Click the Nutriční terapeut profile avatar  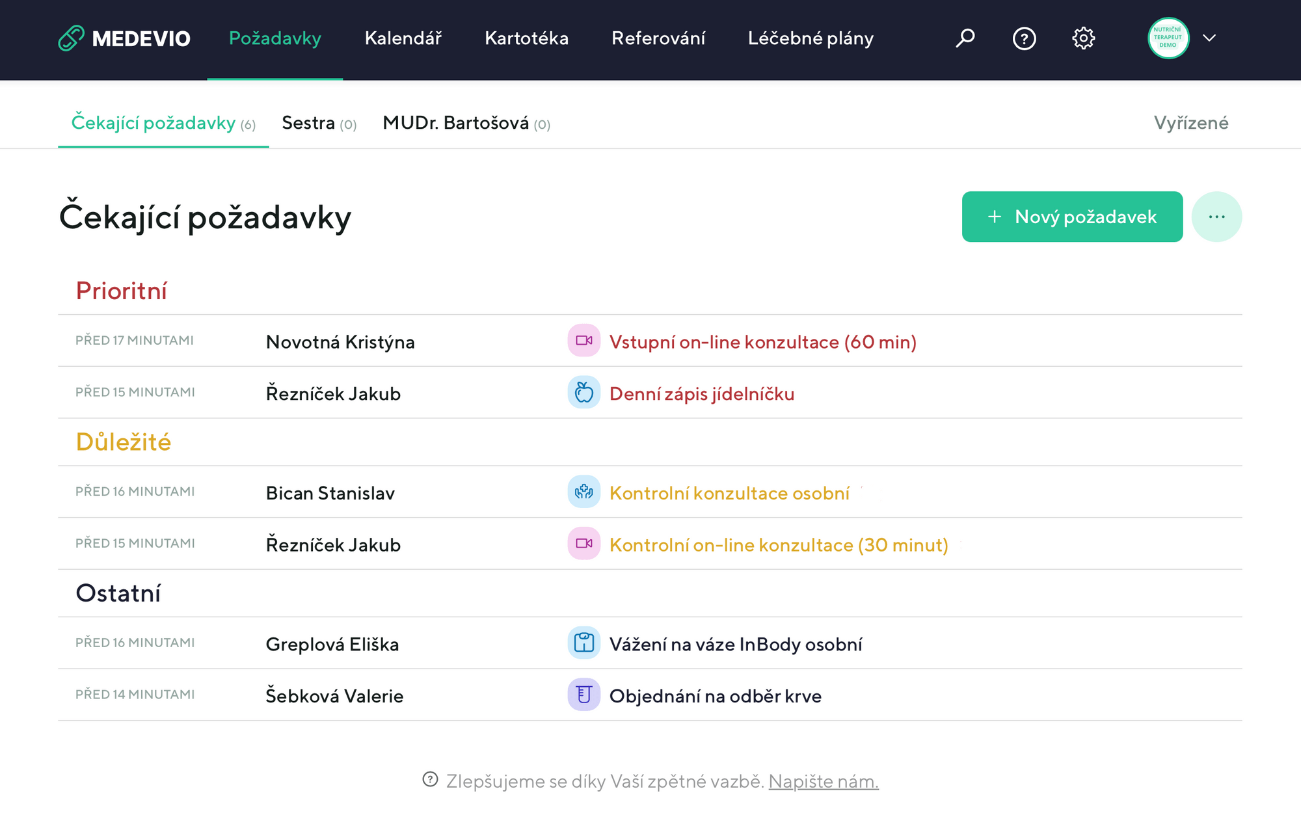pyautogui.click(x=1168, y=38)
